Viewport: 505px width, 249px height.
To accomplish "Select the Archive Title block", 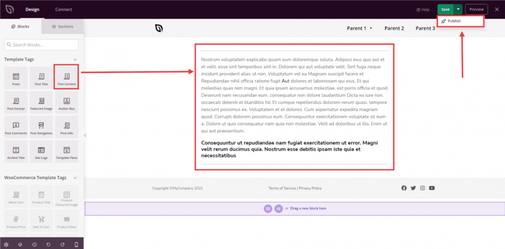I will point(16,152).
